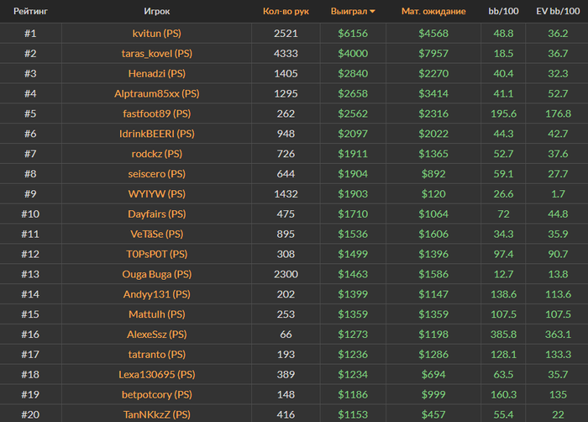This screenshot has width=588, height=422.
Task: Select Mattulh (PS) player link
Action: pos(157,314)
